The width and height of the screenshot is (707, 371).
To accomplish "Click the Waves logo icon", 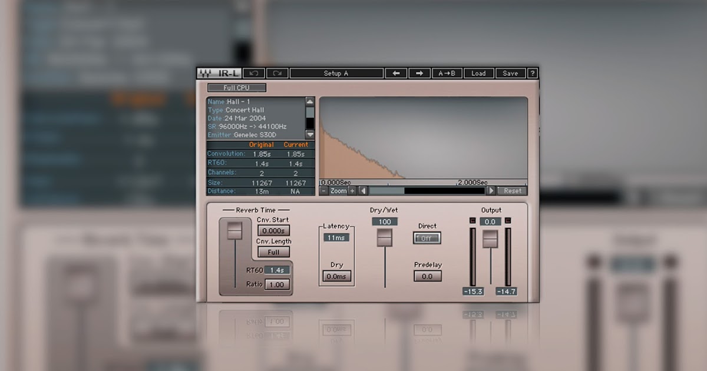I will point(204,73).
